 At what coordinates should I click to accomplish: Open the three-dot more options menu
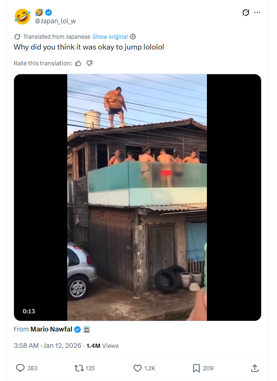point(257,13)
